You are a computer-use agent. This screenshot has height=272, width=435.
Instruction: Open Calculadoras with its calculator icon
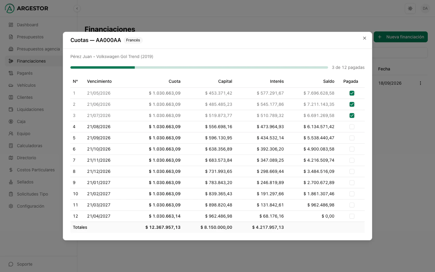coord(11,146)
